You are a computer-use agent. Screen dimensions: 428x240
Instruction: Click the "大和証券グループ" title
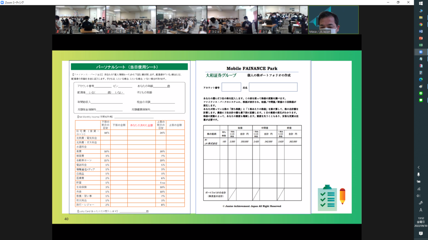click(x=221, y=75)
